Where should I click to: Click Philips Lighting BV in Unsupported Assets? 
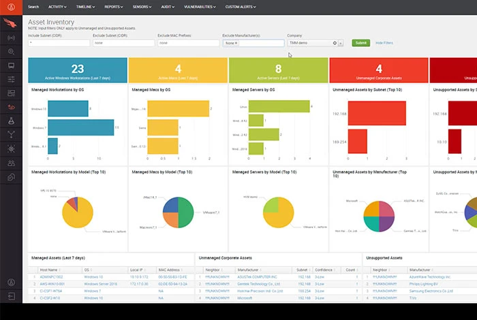click(x=423, y=284)
